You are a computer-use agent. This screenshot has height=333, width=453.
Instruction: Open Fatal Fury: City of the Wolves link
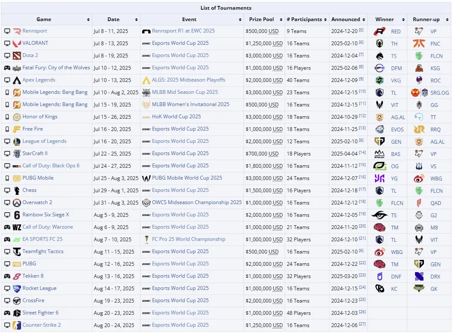click(57, 68)
